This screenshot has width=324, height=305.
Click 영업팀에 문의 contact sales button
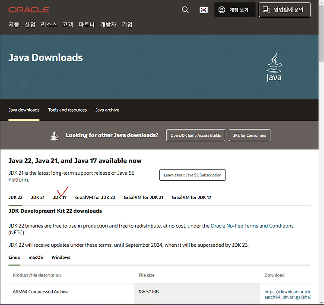[x=285, y=9]
